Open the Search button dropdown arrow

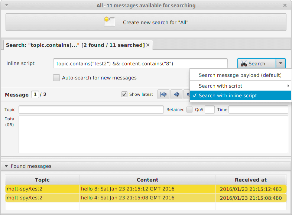280,63
